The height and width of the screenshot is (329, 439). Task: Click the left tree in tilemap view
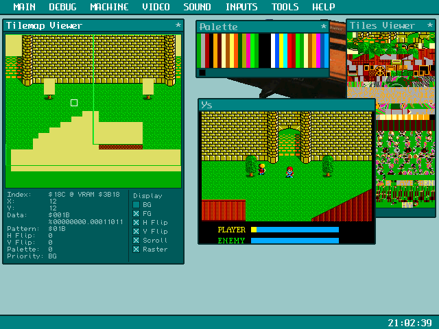pos(49,97)
